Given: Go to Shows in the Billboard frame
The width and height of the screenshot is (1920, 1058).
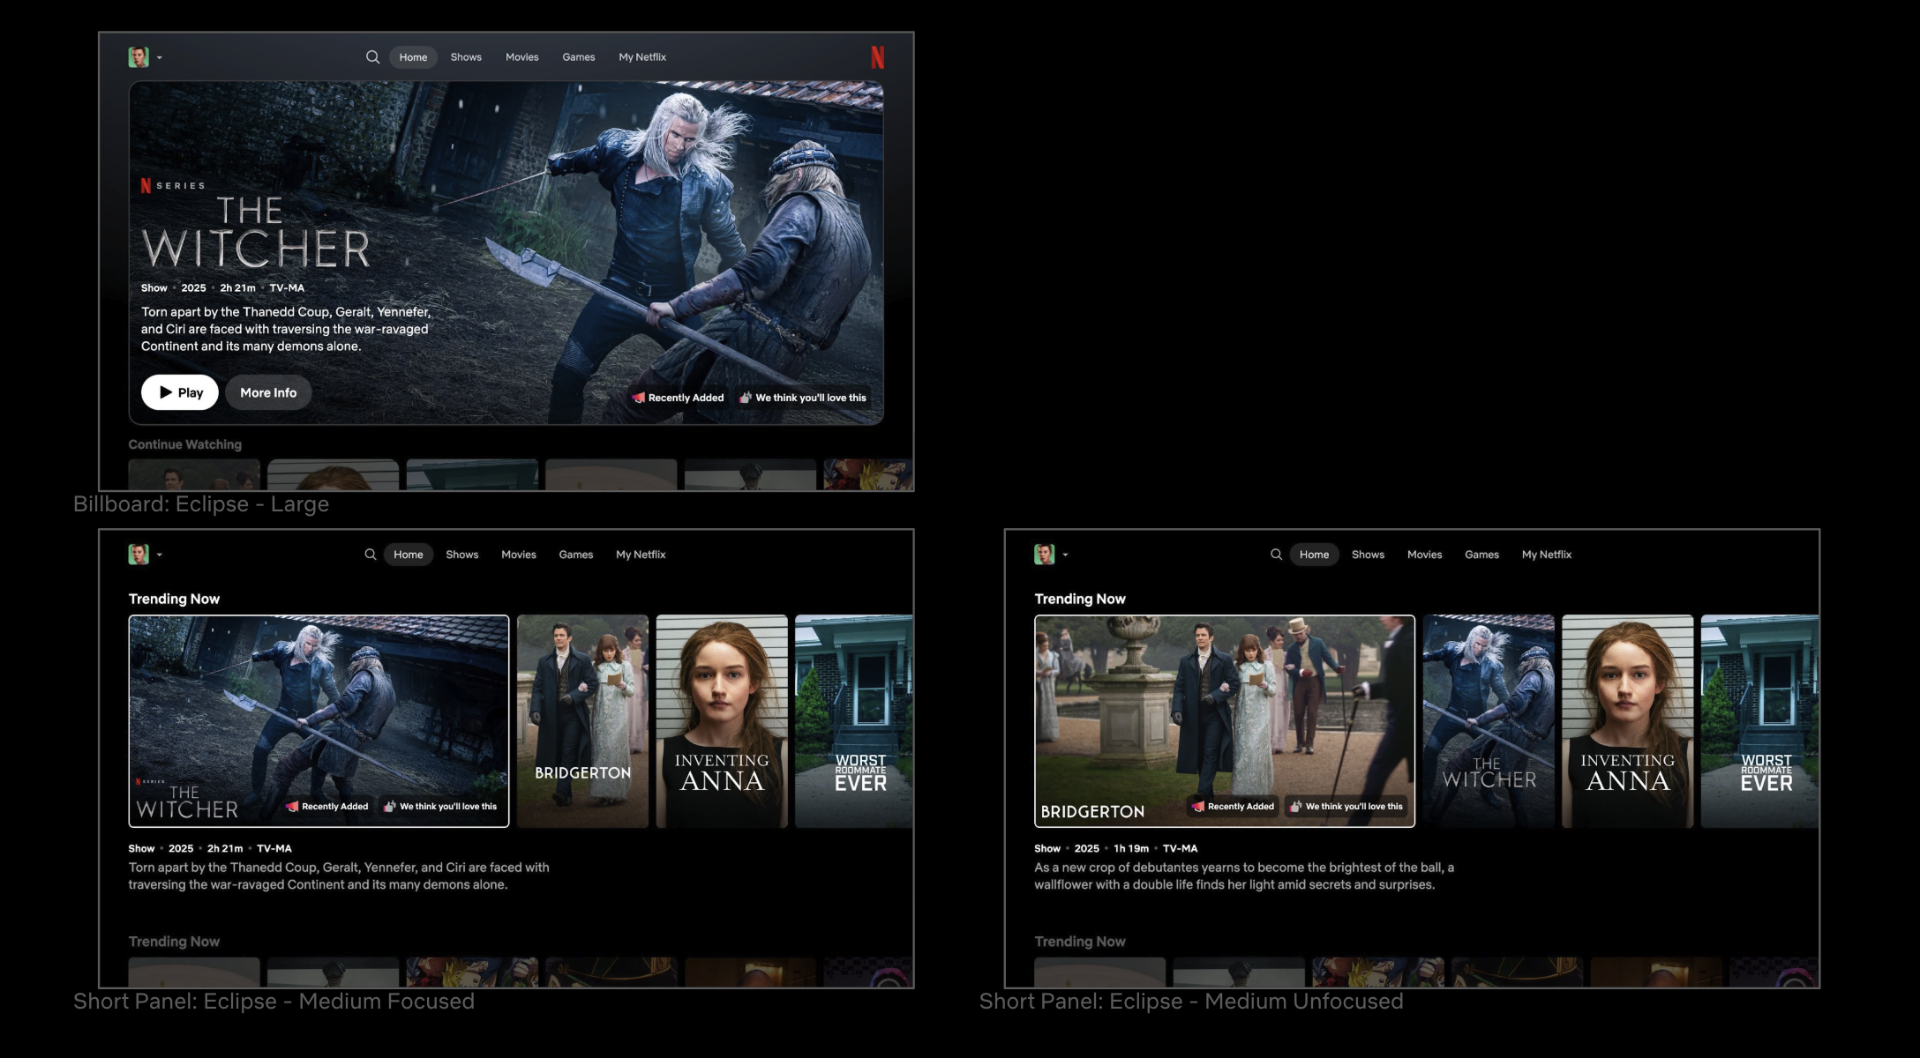Looking at the screenshot, I should tap(466, 57).
